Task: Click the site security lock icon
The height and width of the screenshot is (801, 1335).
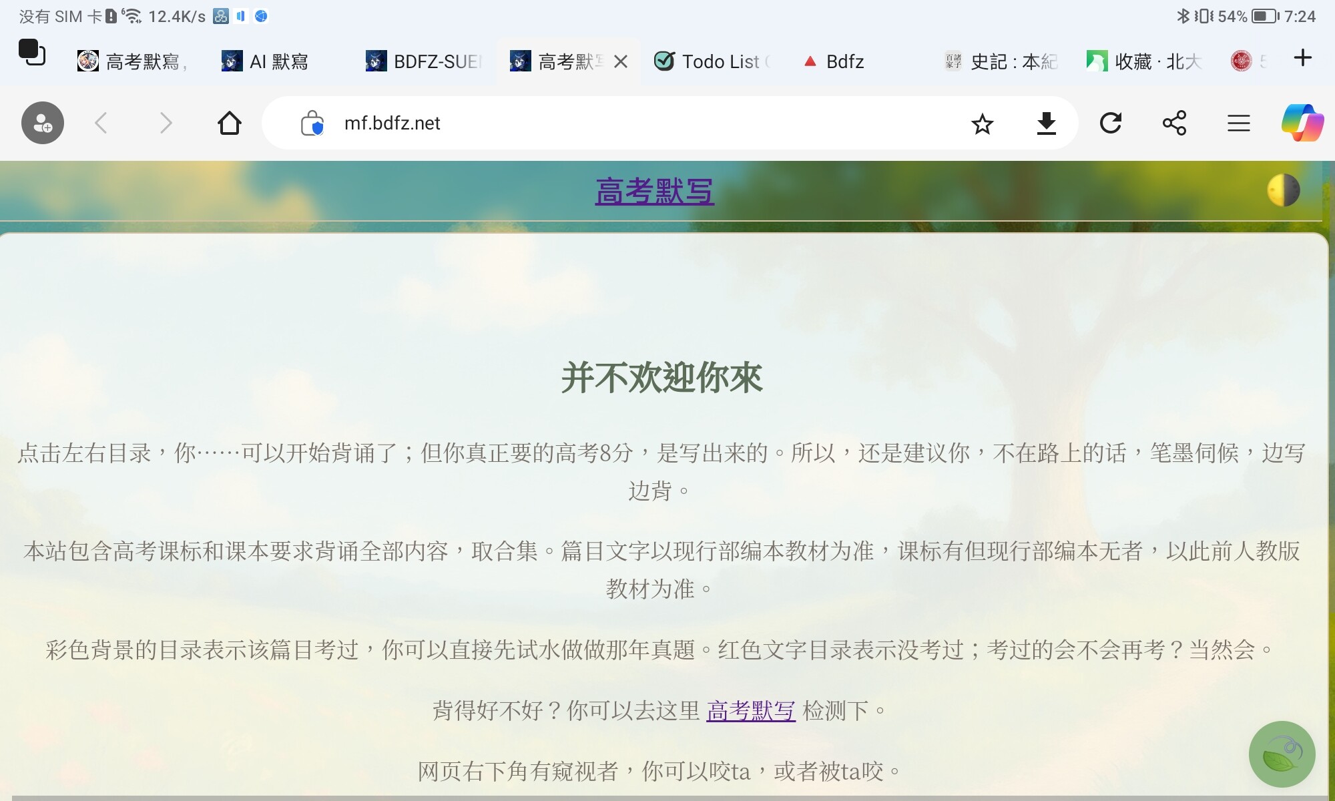Action: coord(312,123)
